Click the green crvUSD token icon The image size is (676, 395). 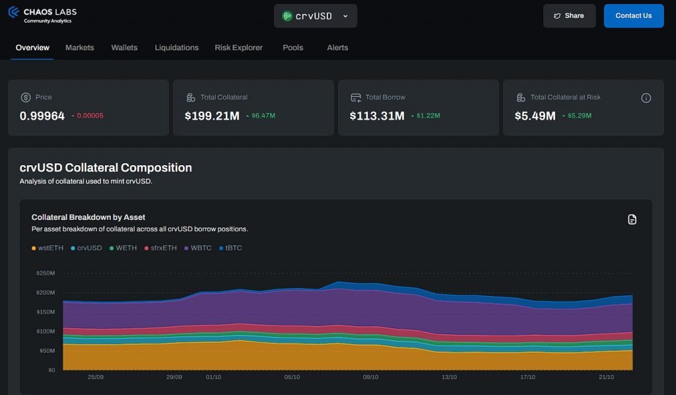(x=287, y=16)
